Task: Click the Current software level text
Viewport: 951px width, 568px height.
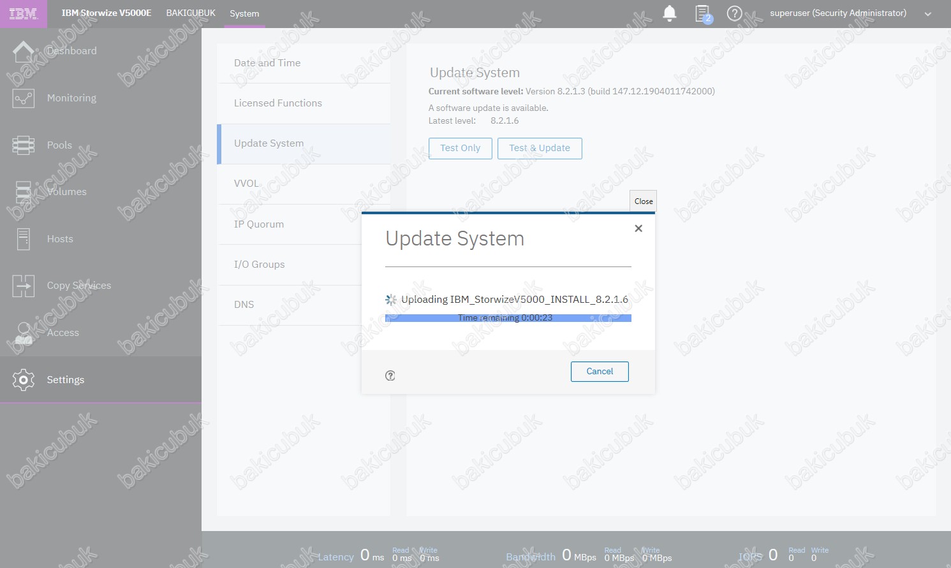Action: [x=571, y=91]
